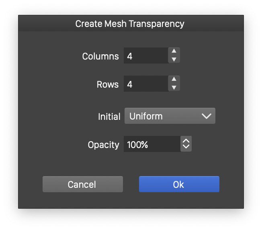
Task: Click the Columns label
Action: (100, 56)
